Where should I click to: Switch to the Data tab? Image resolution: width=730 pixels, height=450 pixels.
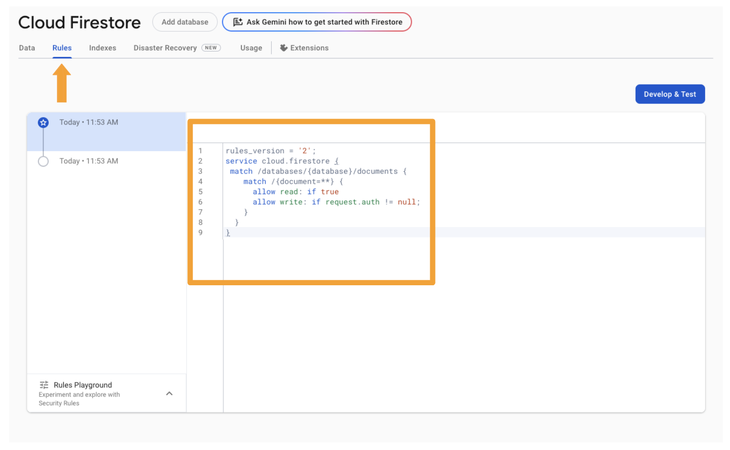click(x=27, y=48)
